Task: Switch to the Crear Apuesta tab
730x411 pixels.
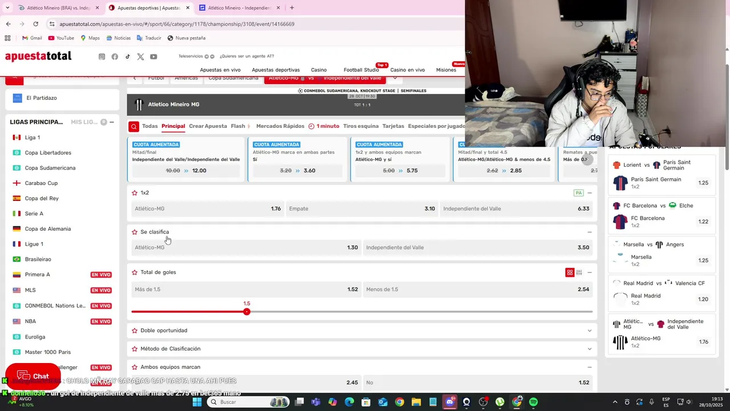Action: click(x=208, y=126)
